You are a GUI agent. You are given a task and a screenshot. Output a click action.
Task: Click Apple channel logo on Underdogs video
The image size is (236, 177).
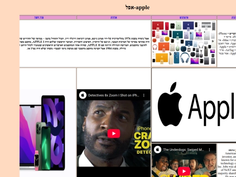(158, 149)
